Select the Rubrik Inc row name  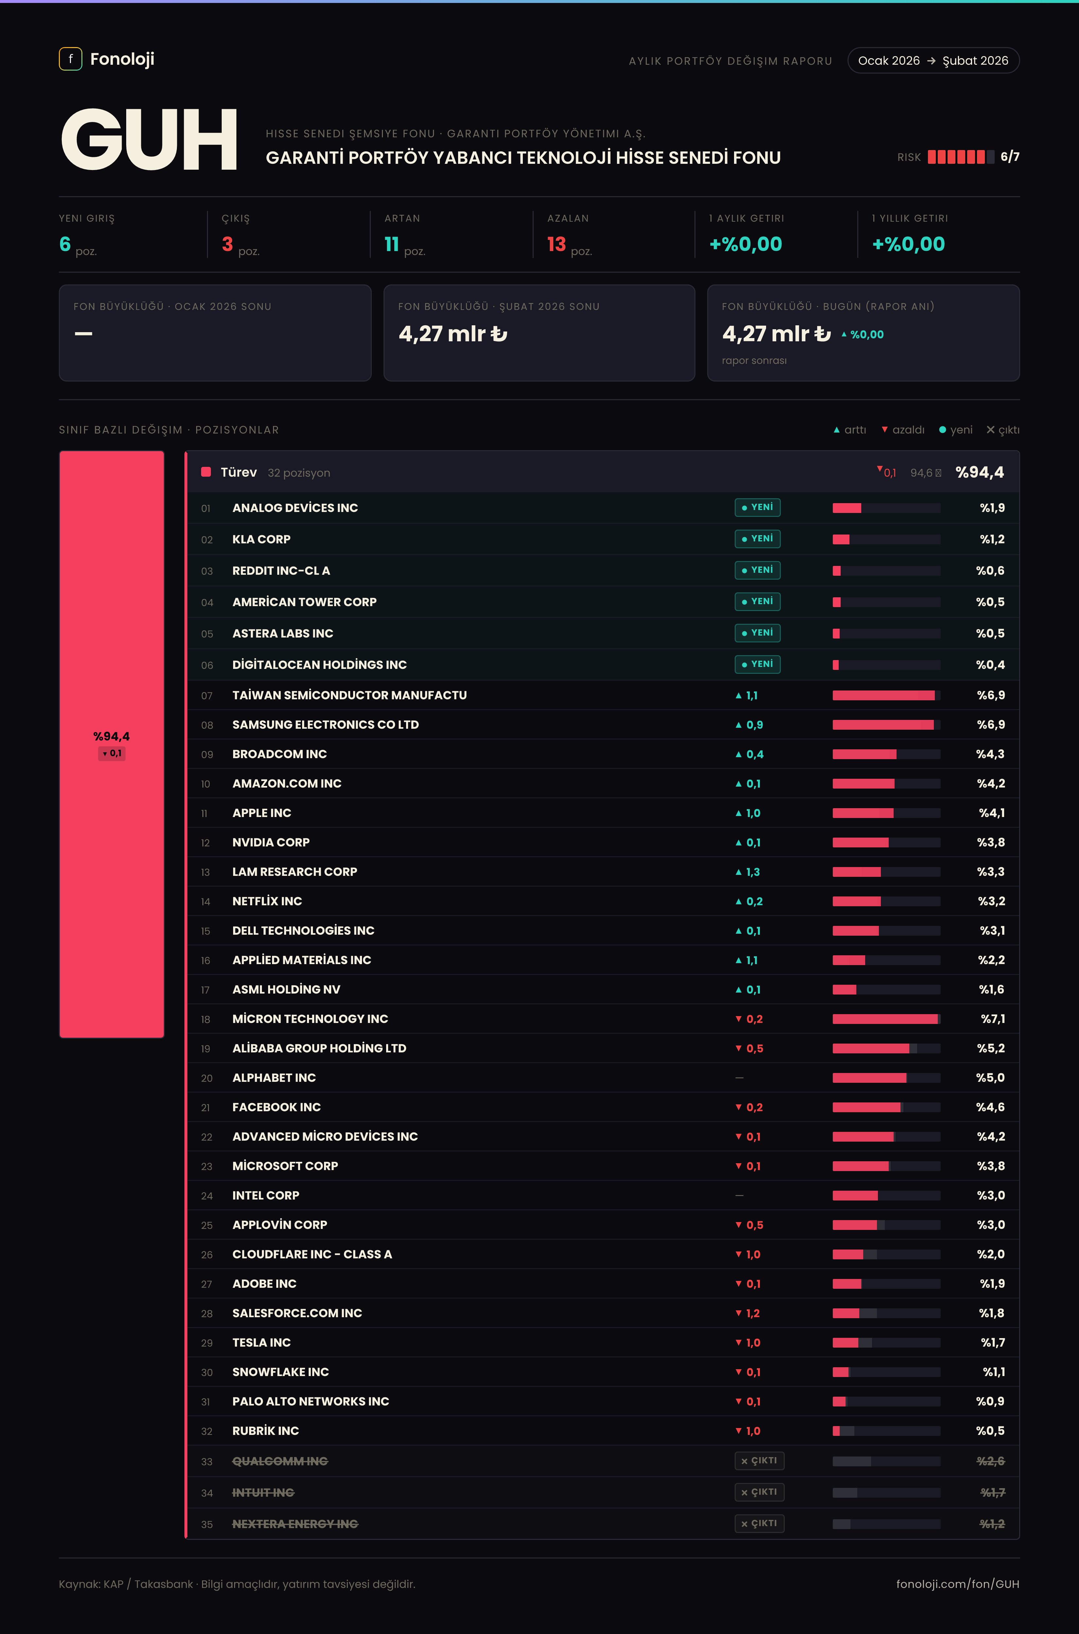coord(265,1431)
